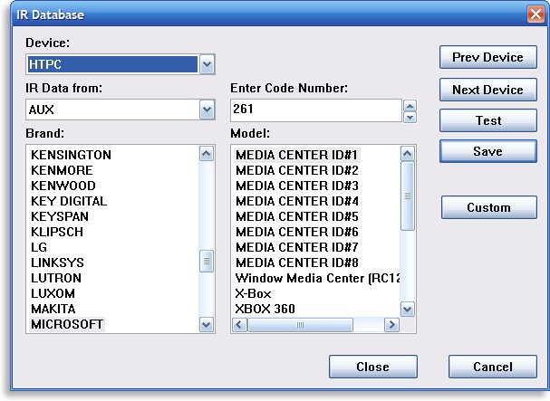Choose model MEDIA CENTER ID#3
This screenshot has height=401, width=550.
pyautogui.click(x=297, y=186)
